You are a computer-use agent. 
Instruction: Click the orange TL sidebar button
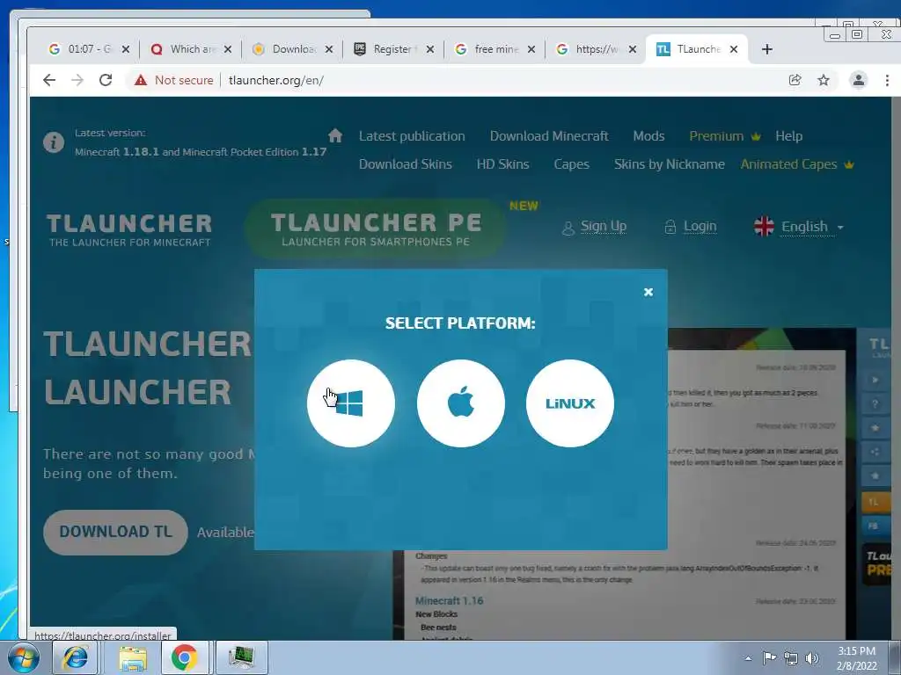pos(875,502)
